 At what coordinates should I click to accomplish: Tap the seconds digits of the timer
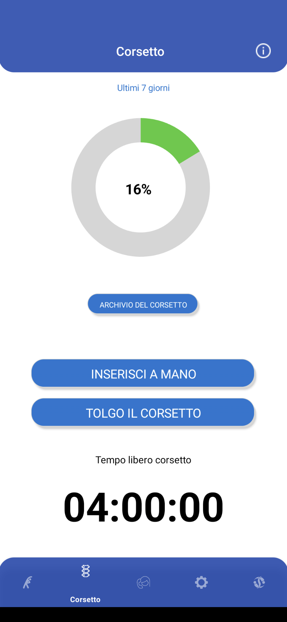tap(201, 507)
